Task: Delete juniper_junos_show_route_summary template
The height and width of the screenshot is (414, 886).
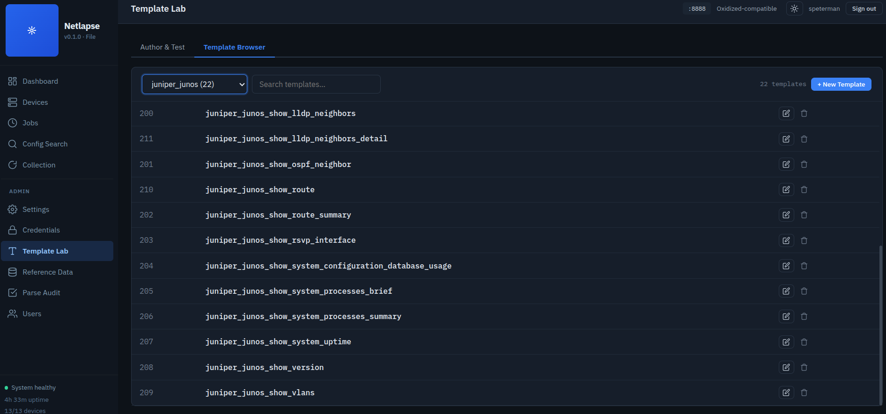Action: click(804, 215)
